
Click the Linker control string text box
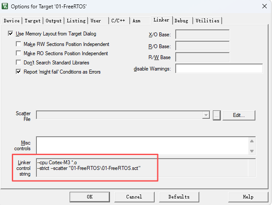pos(146,168)
